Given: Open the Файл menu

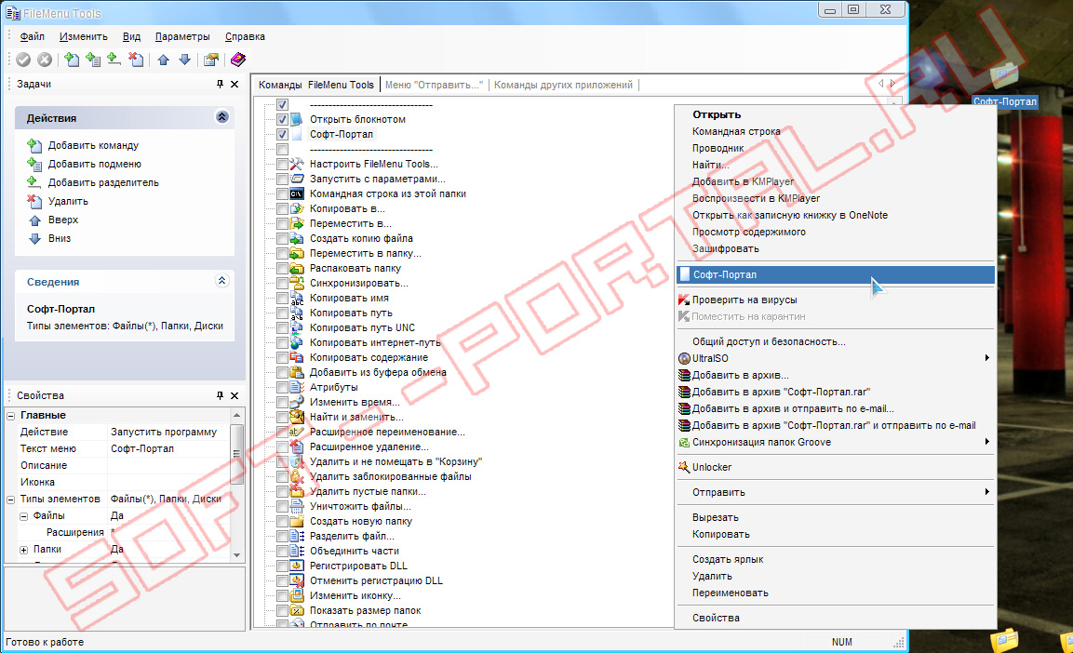Looking at the screenshot, I should click(33, 37).
